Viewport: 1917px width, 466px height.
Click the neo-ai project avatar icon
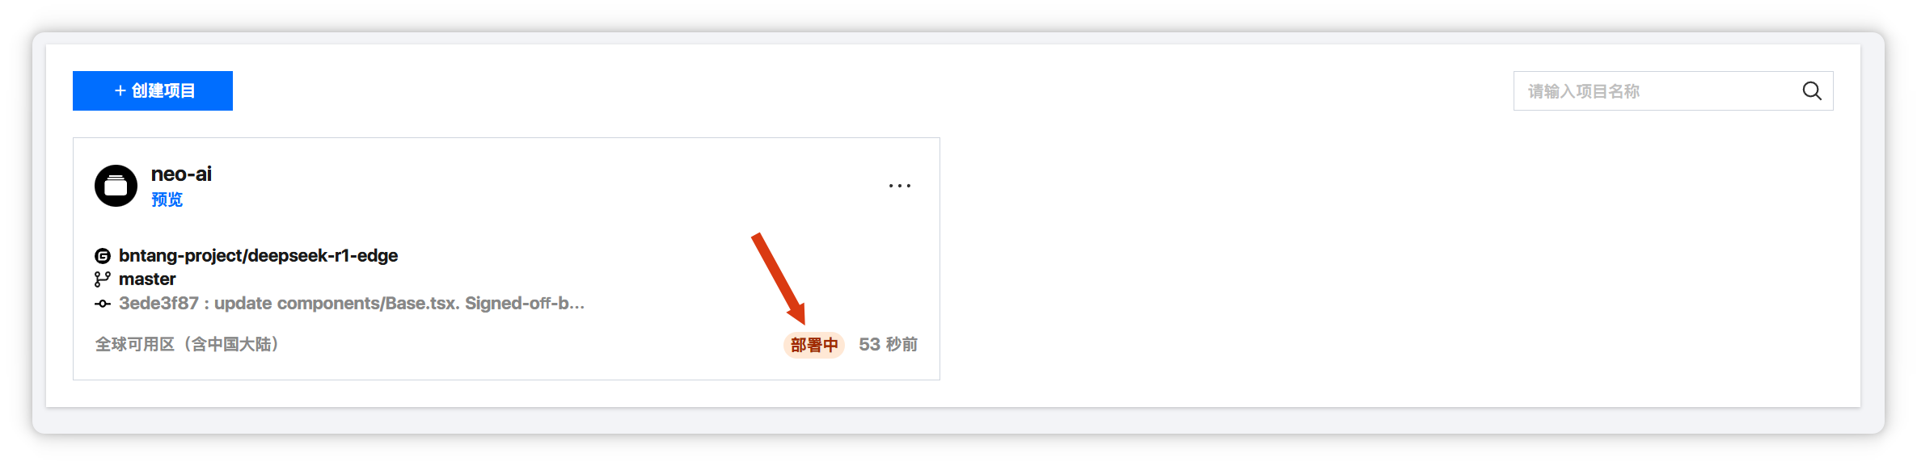[x=116, y=186]
